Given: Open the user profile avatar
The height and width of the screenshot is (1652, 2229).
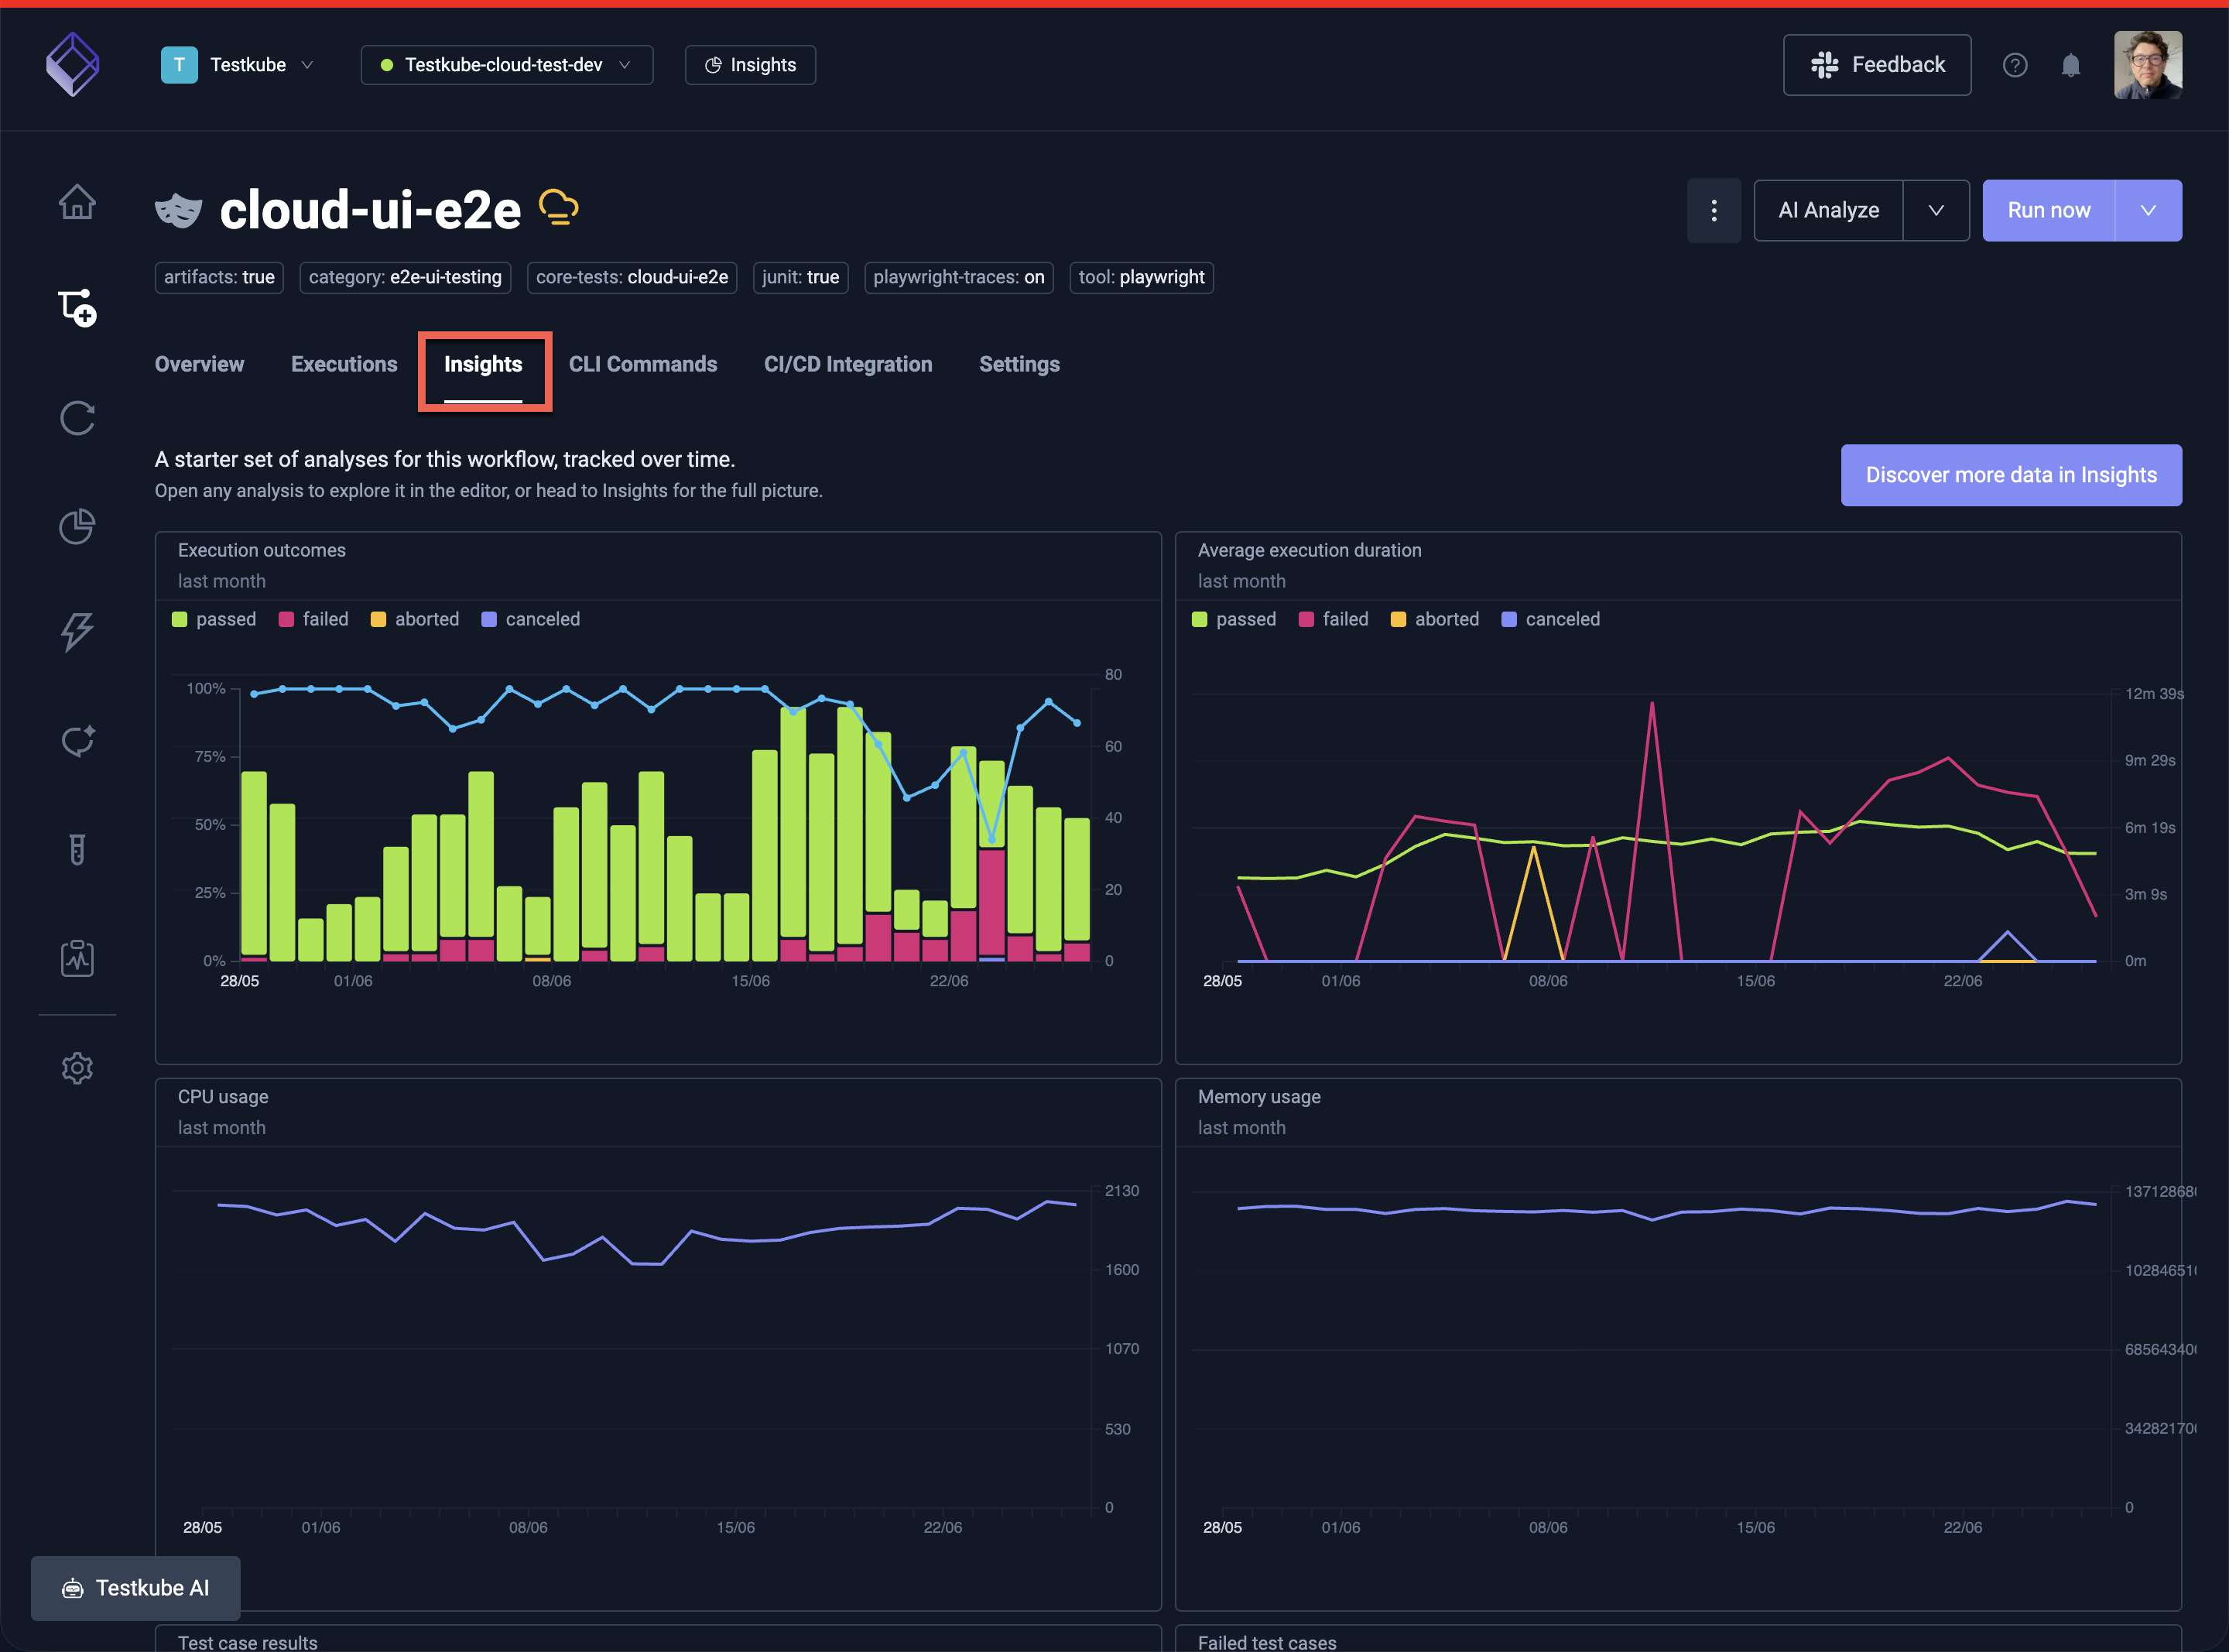Looking at the screenshot, I should (x=2148, y=65).
